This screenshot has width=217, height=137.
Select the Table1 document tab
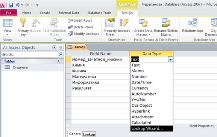pyautogui.click(x=77, y=47)
